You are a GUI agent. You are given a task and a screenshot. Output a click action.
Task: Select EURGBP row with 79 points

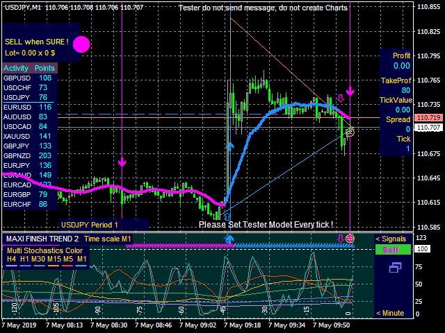pos(30,194)
